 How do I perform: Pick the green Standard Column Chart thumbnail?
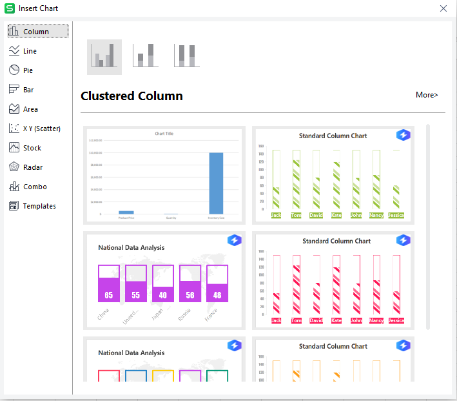click(333, 175)
